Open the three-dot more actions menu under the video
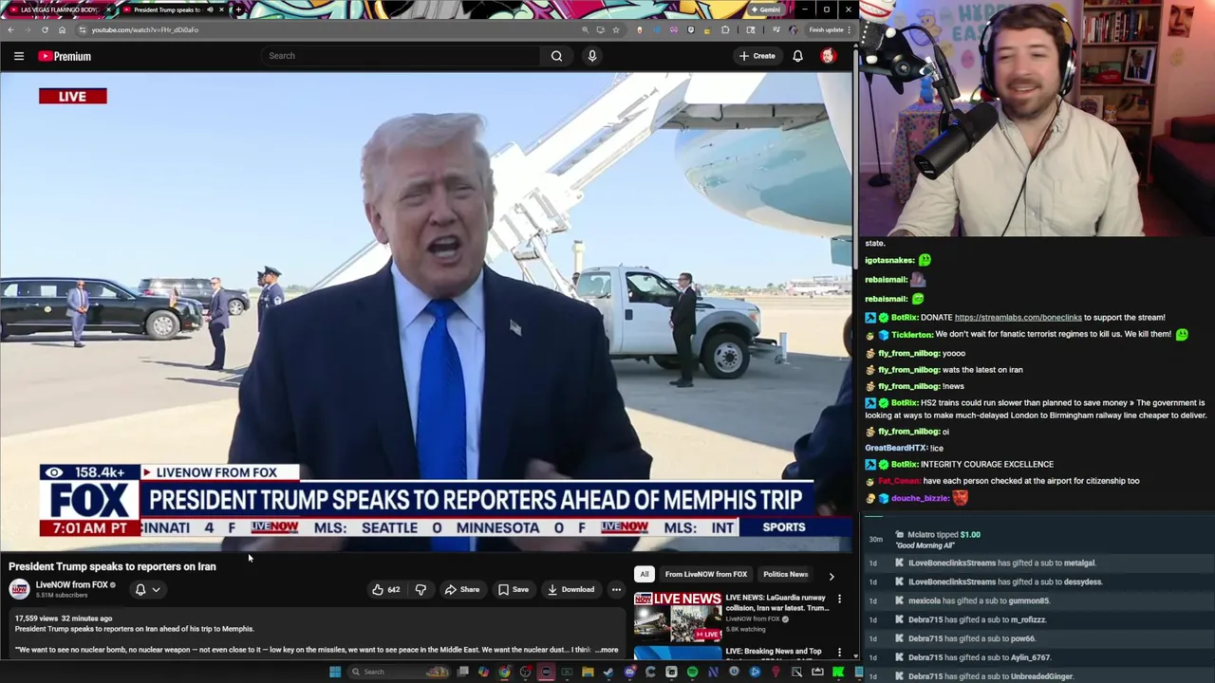Image resolution: width=1215 pixels, height=683 pixels. click(616, 589)
